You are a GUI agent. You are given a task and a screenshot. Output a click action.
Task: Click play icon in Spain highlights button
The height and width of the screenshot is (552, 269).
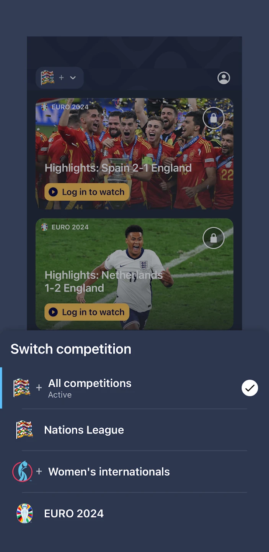53,192
